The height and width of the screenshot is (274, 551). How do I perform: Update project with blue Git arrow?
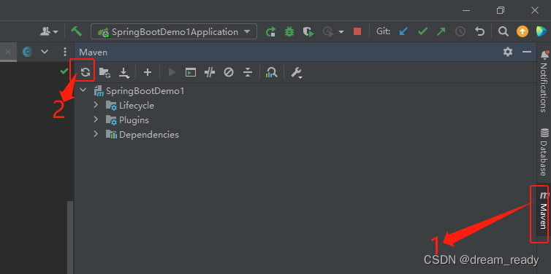click(403, 31)
